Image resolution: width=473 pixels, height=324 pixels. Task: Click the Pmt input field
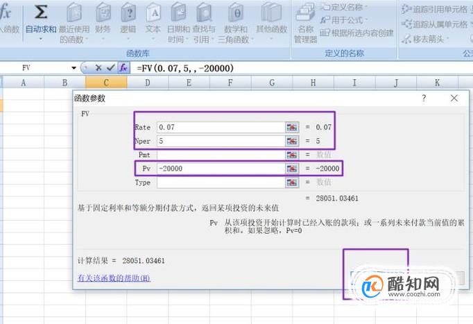[x=221, y=155]
